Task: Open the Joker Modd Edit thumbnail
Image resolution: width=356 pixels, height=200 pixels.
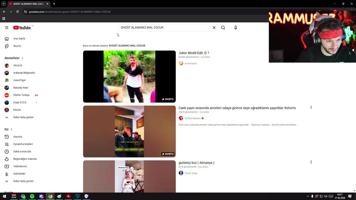Action: coord(129,76)
